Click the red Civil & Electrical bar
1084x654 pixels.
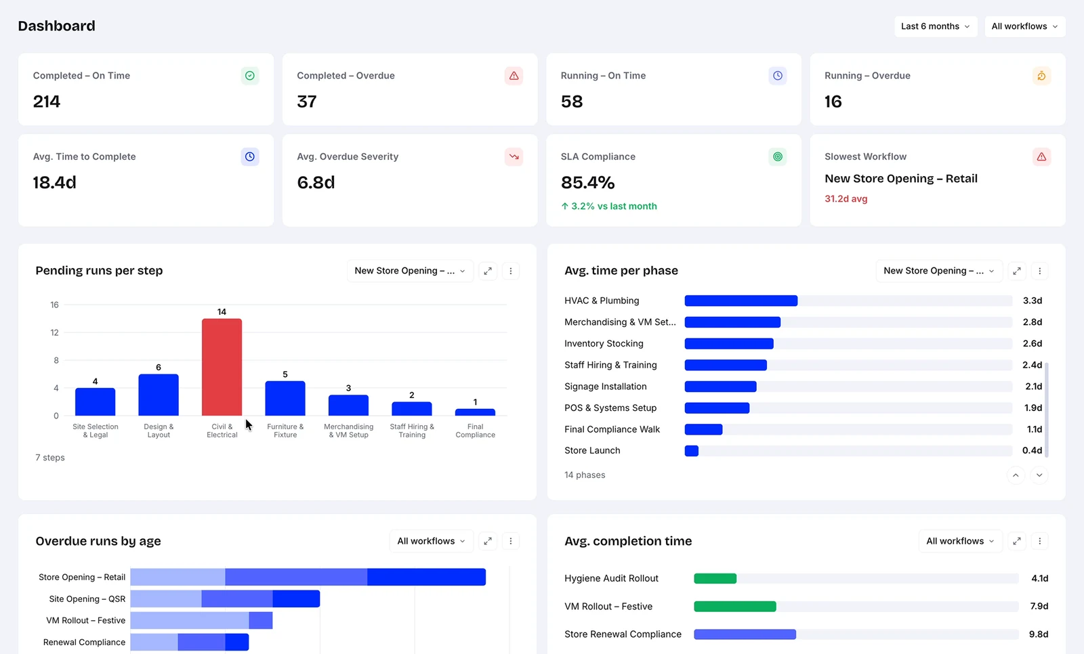pyautogui.click(x=222, y=367)
